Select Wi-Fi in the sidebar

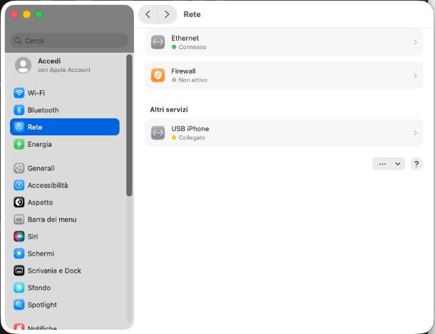tap(65, 93)
